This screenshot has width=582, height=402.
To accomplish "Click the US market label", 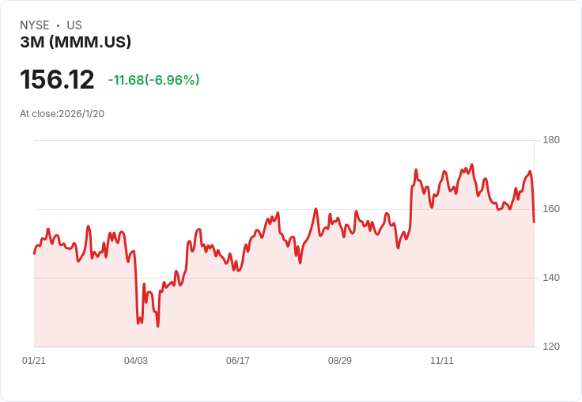I will coord(74,25).
